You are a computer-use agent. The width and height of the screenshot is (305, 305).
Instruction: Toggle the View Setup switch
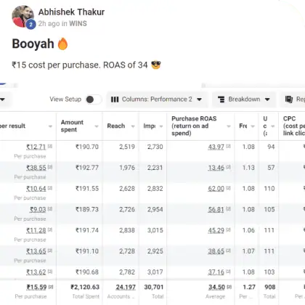pyautogui.click(x=93, y=99)
